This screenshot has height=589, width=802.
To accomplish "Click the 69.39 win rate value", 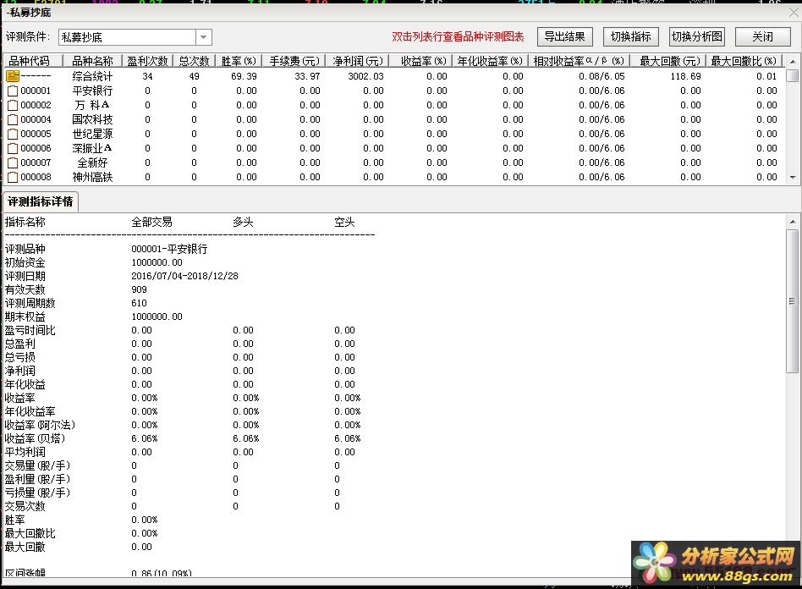I will point(244,76).
